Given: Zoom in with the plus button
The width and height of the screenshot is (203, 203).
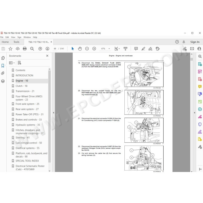Looking at the screenshot, I should pos(94,49).
